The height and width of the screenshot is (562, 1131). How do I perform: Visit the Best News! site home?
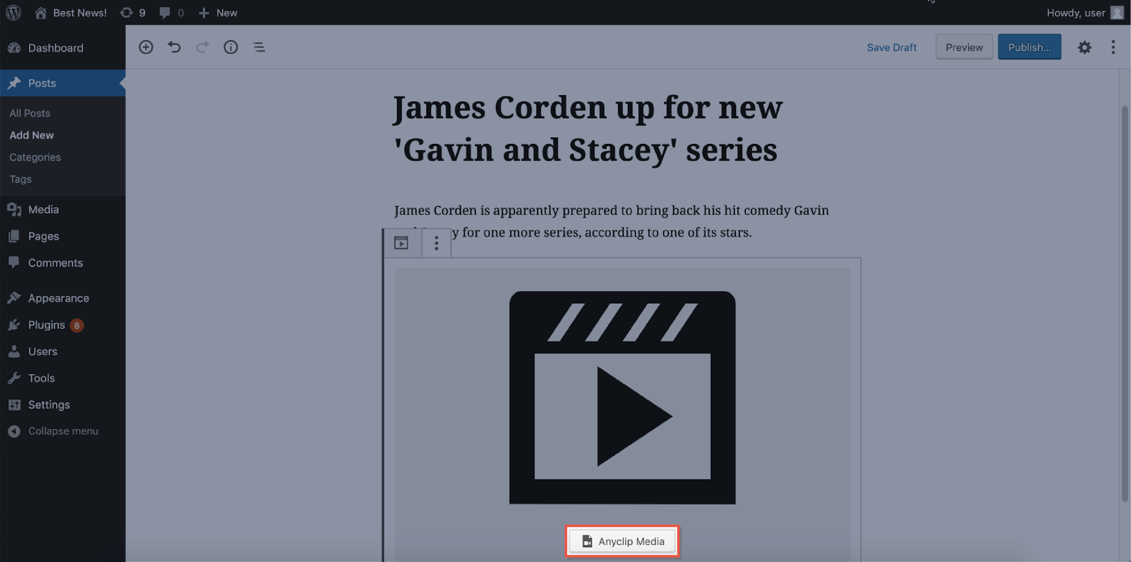tap(71, 13)
